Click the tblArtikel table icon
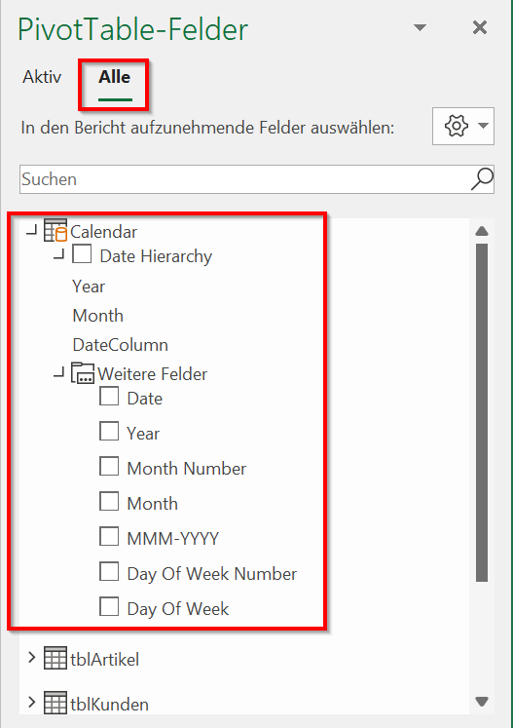Viewport: 513px width, 728px height. tap(55, 659)
